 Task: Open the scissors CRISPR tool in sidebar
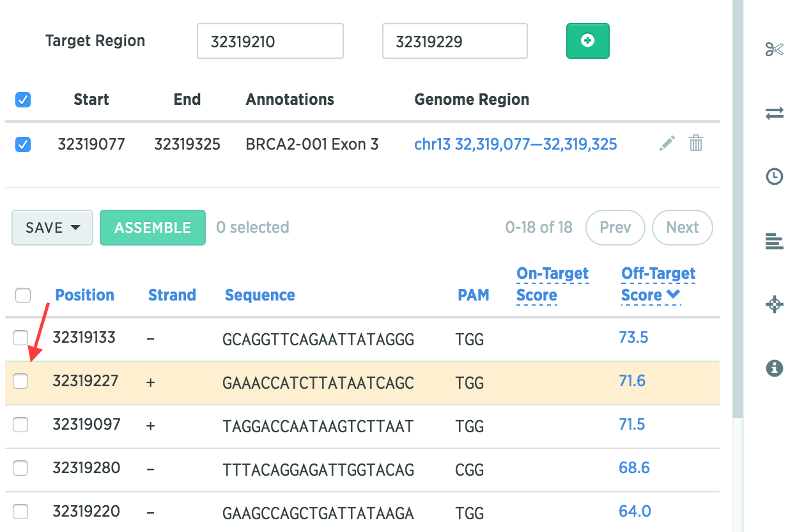point(774,49)
